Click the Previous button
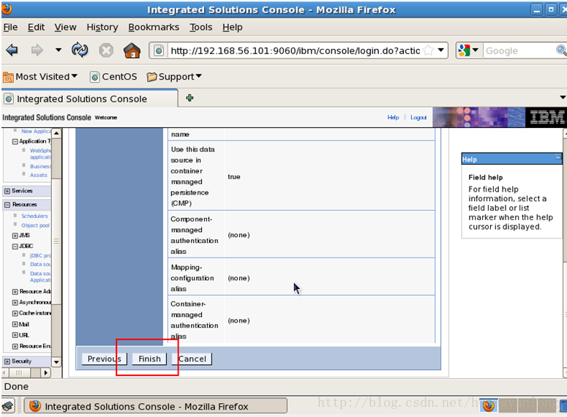The image size is (567, 417). [104, 358]
